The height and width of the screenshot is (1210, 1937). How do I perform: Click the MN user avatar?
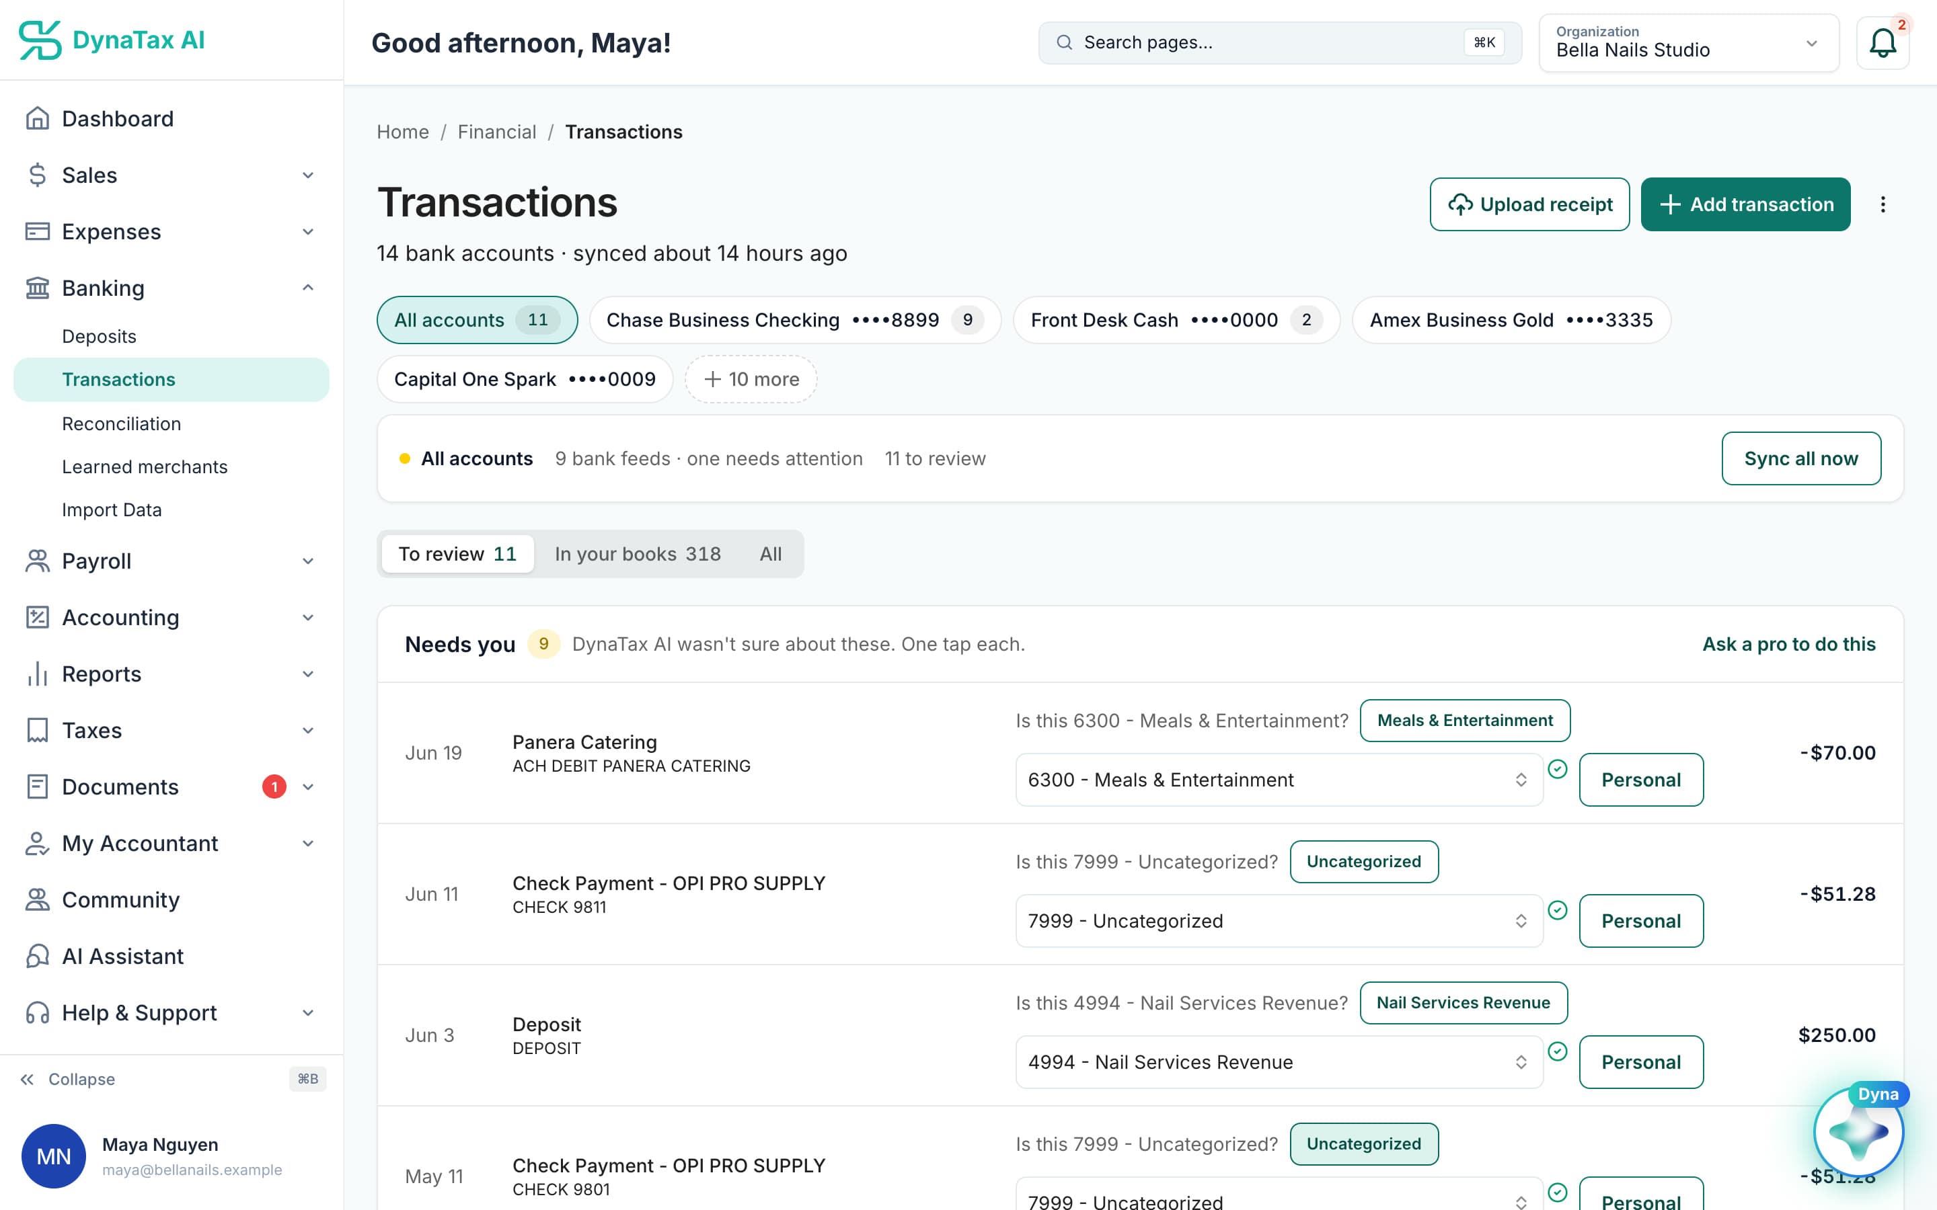(54, 1156)
